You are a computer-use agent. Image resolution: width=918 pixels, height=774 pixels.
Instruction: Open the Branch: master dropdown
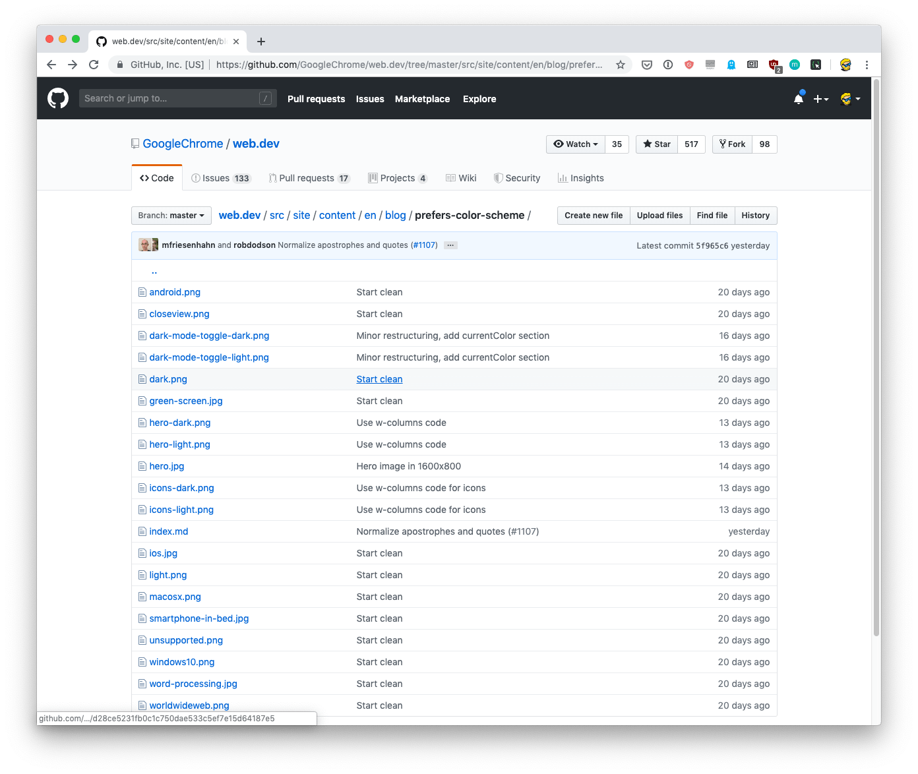[x=171, y=215]
